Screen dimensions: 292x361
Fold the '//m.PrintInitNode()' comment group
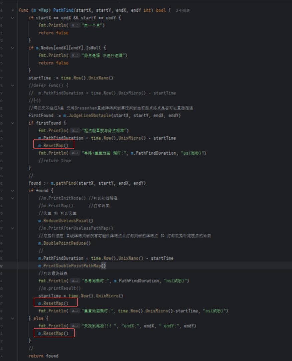pyautogui.click(x=13, y=198)
